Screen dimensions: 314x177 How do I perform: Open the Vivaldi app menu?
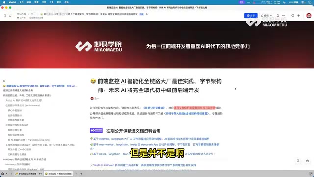12,2
